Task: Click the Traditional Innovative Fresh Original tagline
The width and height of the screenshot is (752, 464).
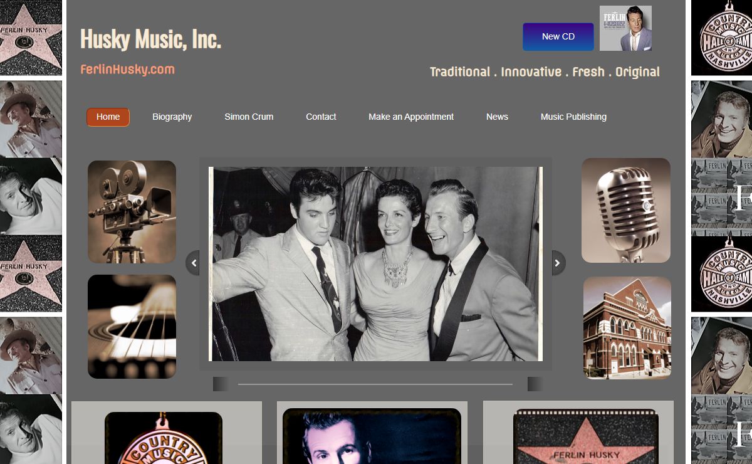Action: point(545,72)
